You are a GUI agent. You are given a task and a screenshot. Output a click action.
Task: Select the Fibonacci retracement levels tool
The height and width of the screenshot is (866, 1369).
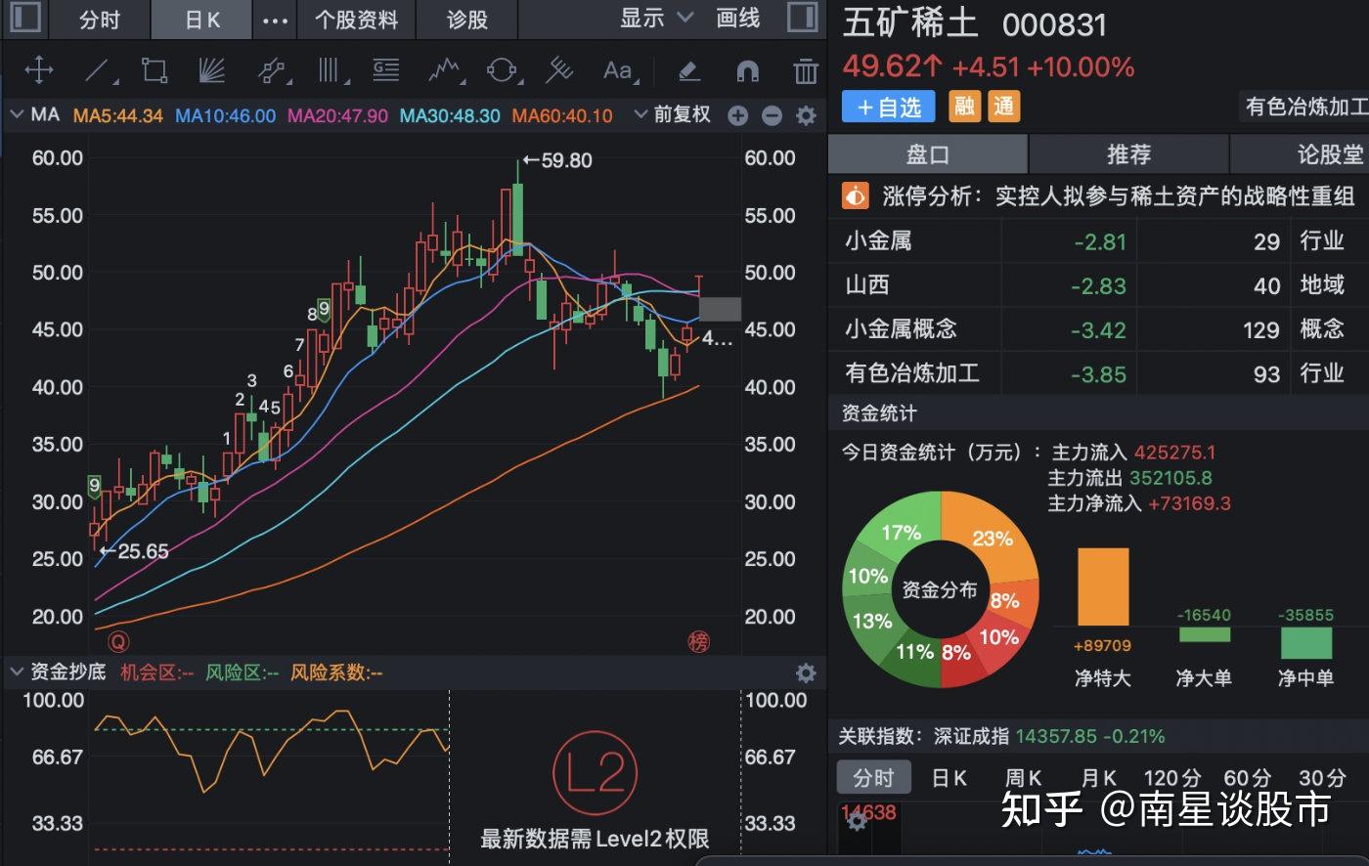[x=386, y=70]
